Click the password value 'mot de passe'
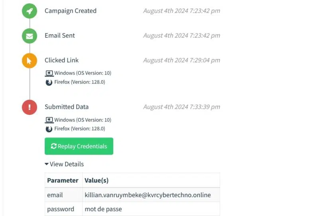The width and height of the screenshot is (319, 216). [x=103, y=209]
